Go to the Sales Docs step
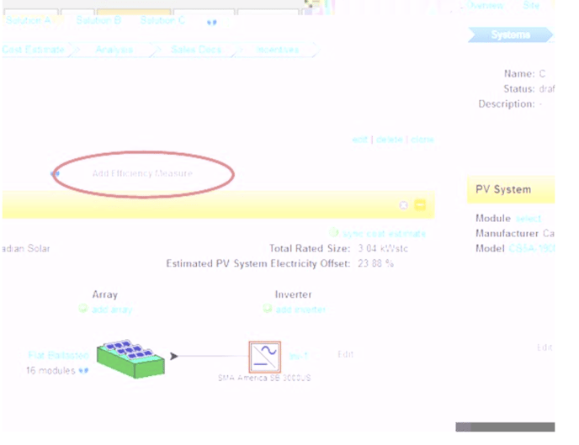The width and height of the screenshot is (579, 445). [195, 50]
